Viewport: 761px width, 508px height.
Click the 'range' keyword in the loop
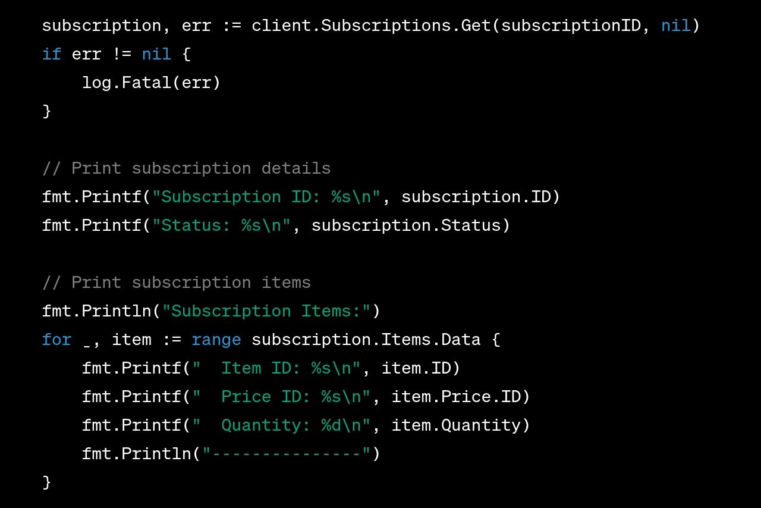(216, 340)
